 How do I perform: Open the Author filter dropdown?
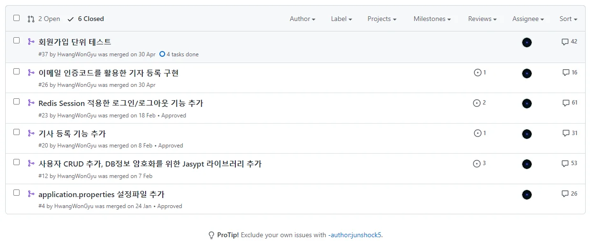tap(302, 19)
